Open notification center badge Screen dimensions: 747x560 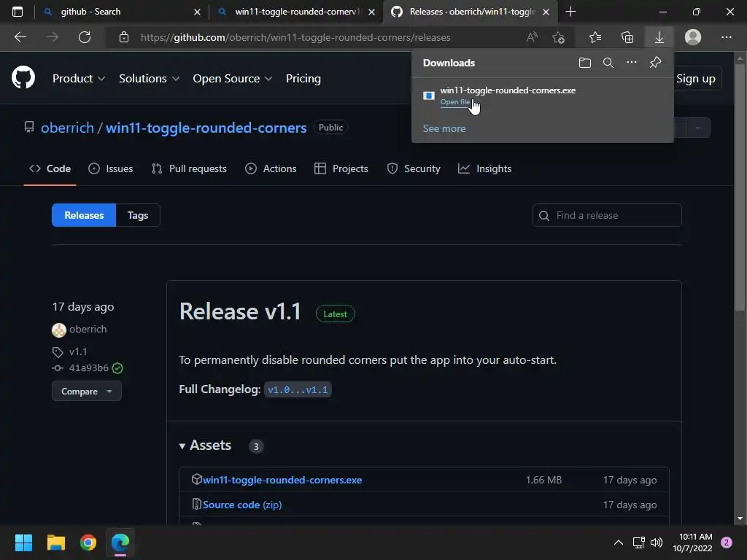point(727,542)
